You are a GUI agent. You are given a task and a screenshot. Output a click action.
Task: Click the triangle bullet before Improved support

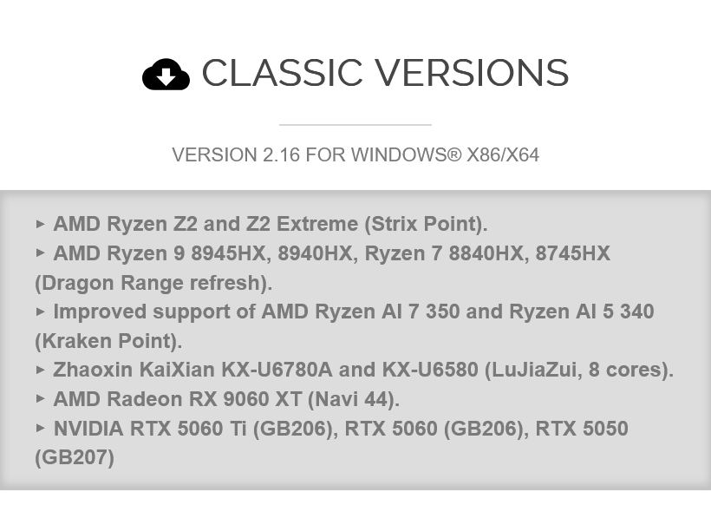40,312
